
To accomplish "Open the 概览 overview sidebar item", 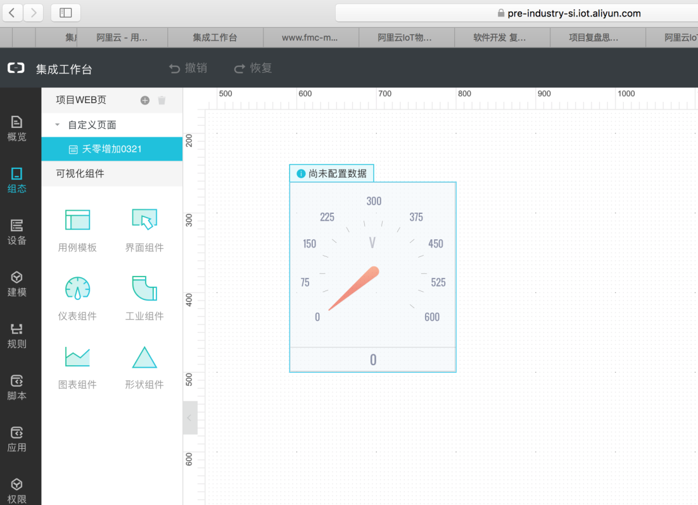I will point(16,128).
